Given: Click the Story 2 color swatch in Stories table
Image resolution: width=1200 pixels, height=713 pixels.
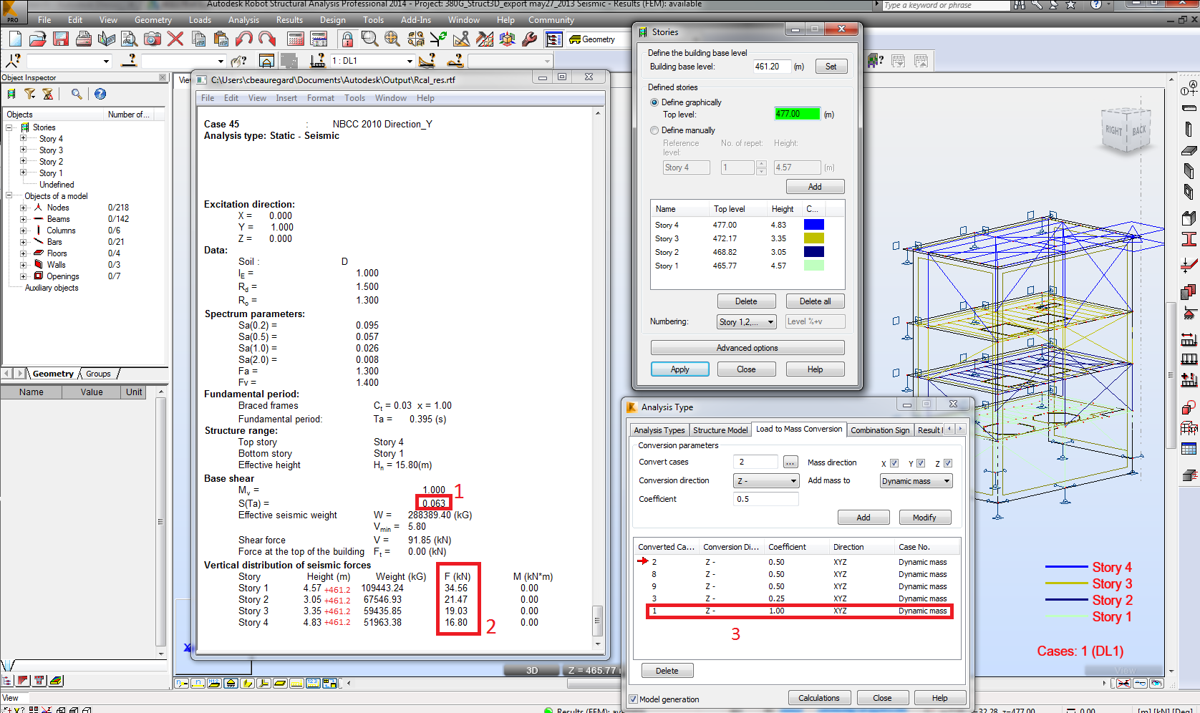Looking at the screenshot, I should [x=813, y=251].
